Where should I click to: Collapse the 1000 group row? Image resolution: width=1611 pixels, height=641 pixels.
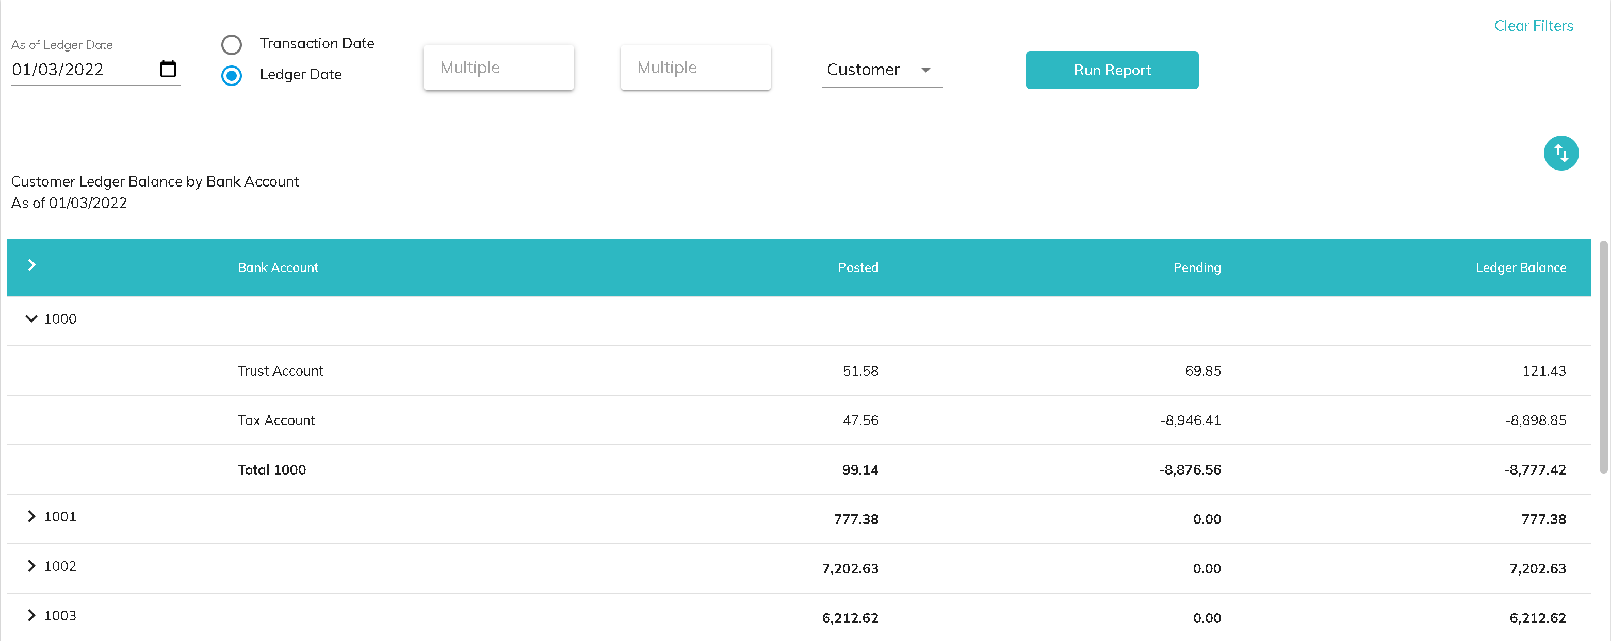[x=31, y=318]
